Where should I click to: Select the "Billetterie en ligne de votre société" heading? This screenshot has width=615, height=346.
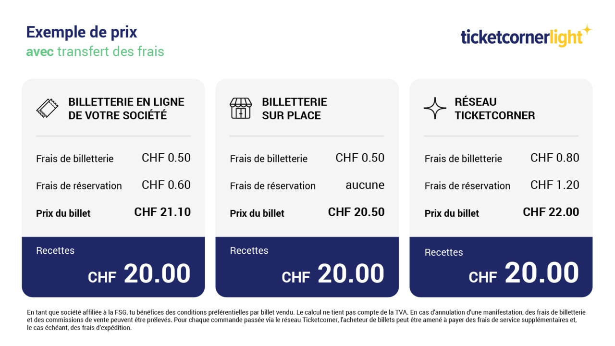tap(126, 109)
